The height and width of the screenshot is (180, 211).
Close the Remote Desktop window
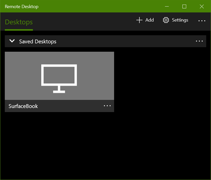point(202,6)
